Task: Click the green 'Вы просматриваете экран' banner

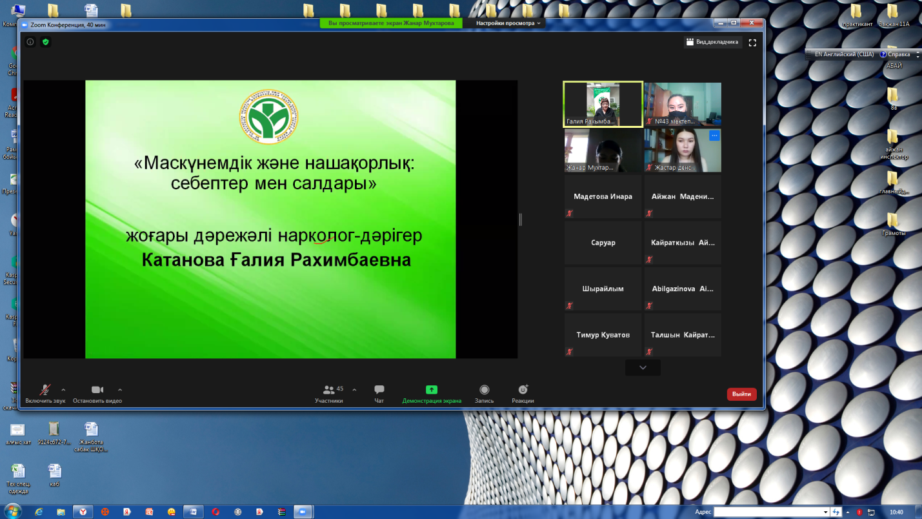Action: (x=391, y=23)
